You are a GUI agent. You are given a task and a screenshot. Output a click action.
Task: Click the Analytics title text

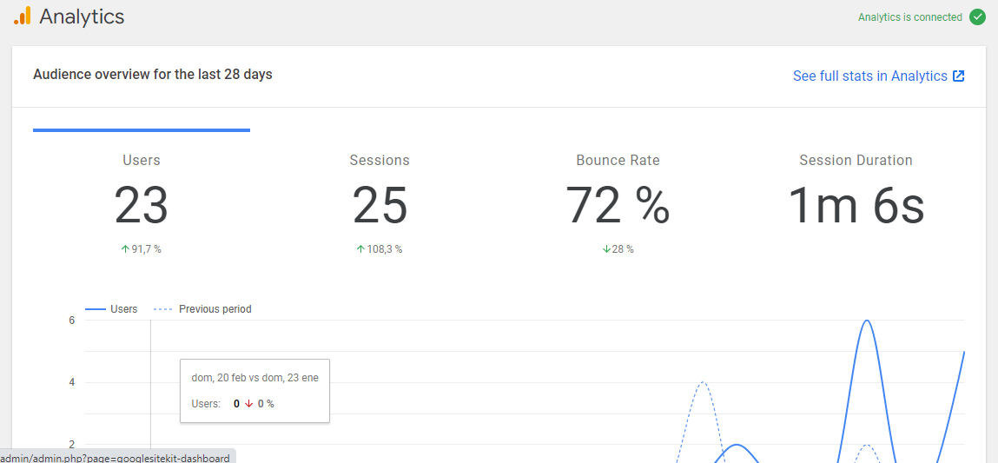coord(83,17)
